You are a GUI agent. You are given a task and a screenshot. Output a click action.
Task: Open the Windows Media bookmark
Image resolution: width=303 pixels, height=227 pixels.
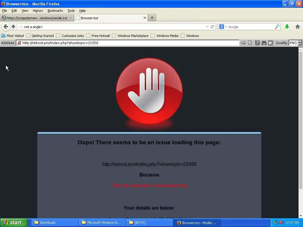tap(165, 36)
